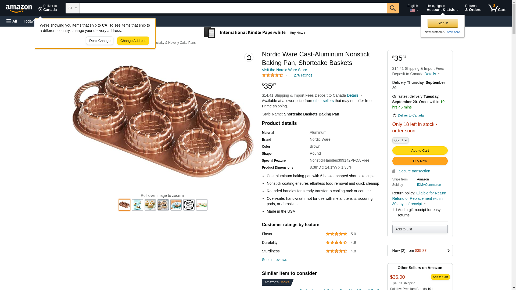Click the yellow Add to Cart button
Image resolution: width=516 pixels, height=290 pixels.
tap(420, 151)
